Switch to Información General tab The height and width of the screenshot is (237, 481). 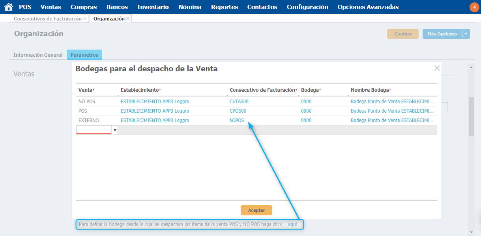(38, 55)
